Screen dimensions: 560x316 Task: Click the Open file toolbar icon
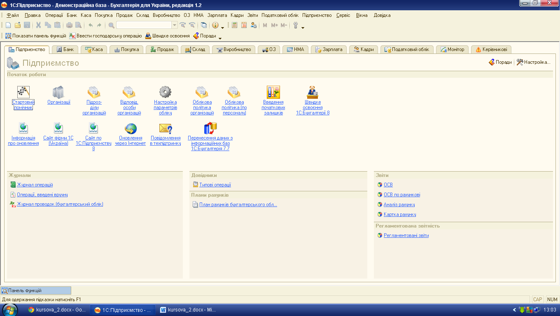[17, 25]
